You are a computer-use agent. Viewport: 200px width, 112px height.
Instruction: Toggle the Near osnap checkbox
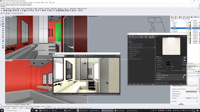[5, 106]
